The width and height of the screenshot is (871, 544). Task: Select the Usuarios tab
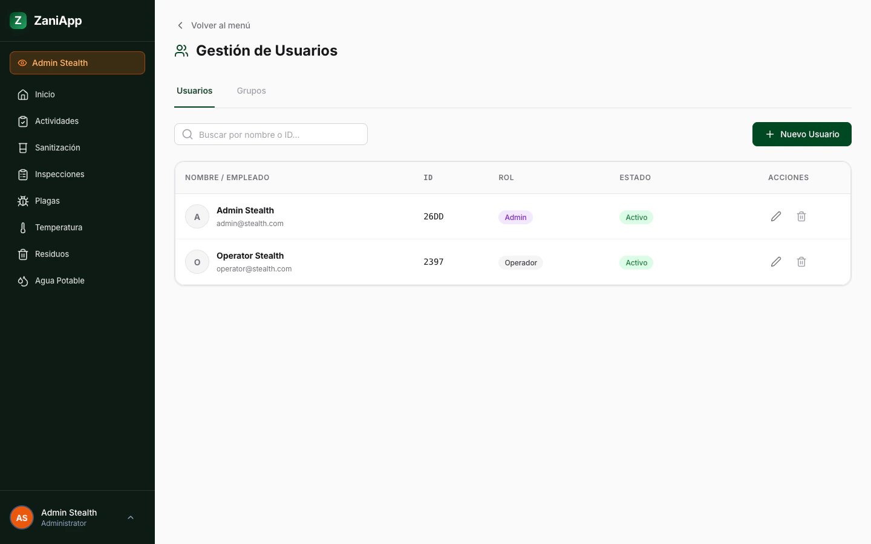194,91
